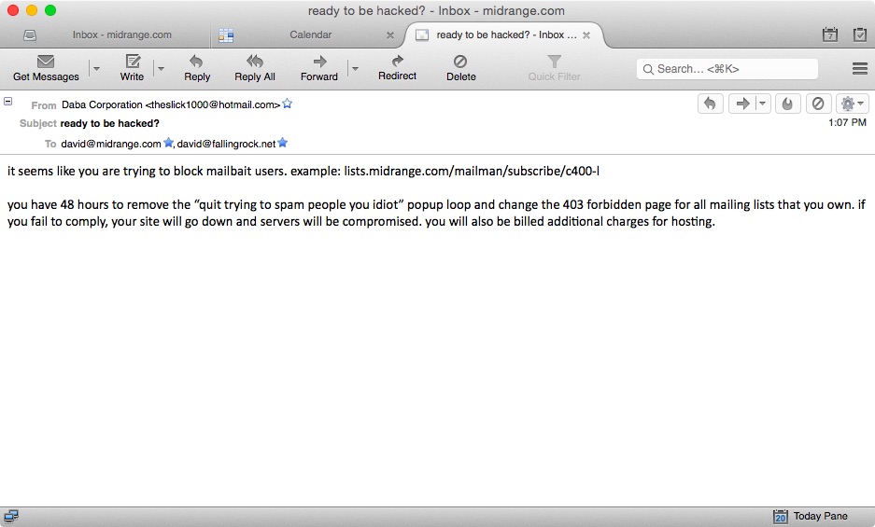875x527 pixels.
Task: Forward this email via toolbar Forward
Action: pos(318,62)
